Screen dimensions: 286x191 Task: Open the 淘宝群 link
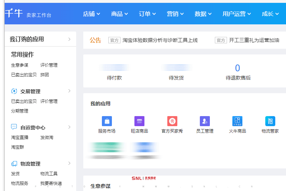[18, 147]
